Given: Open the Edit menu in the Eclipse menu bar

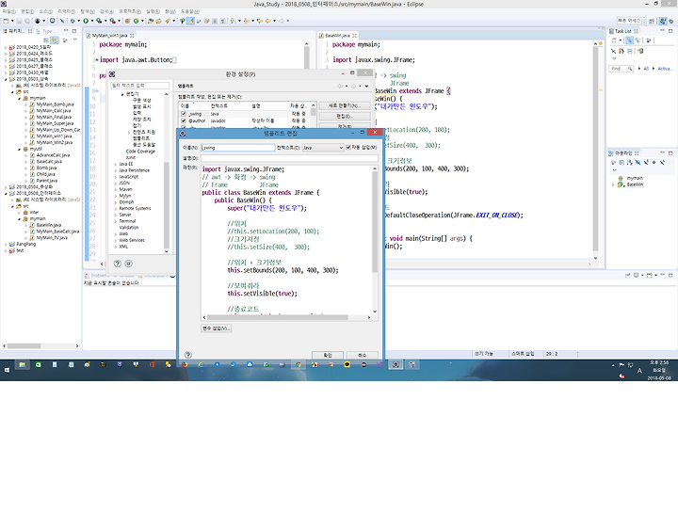Looking at the screenshot, I should pos(26,11).
